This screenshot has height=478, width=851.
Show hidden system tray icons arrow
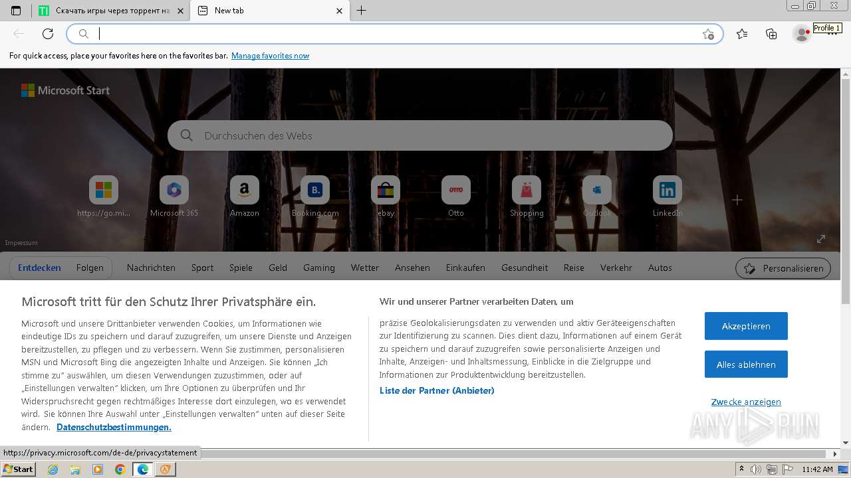click(741, 469)
